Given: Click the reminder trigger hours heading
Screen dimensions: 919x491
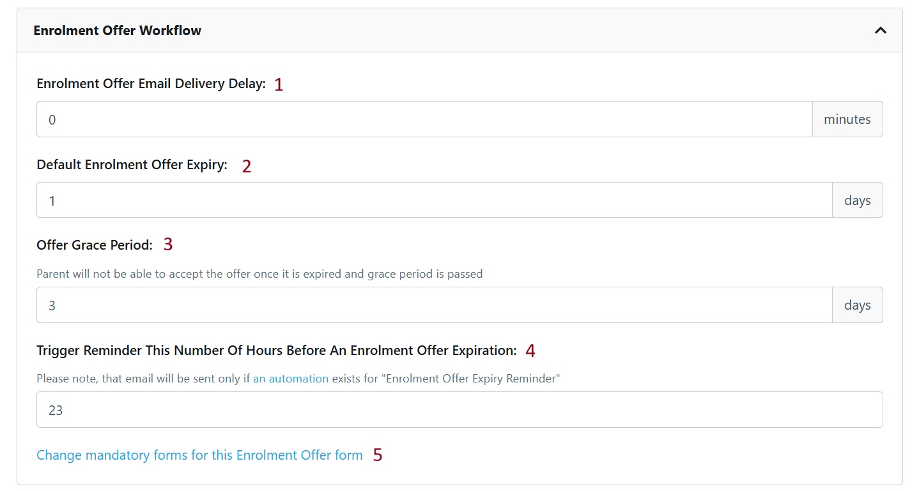Looking at the screenshot, I should (279, 350).
